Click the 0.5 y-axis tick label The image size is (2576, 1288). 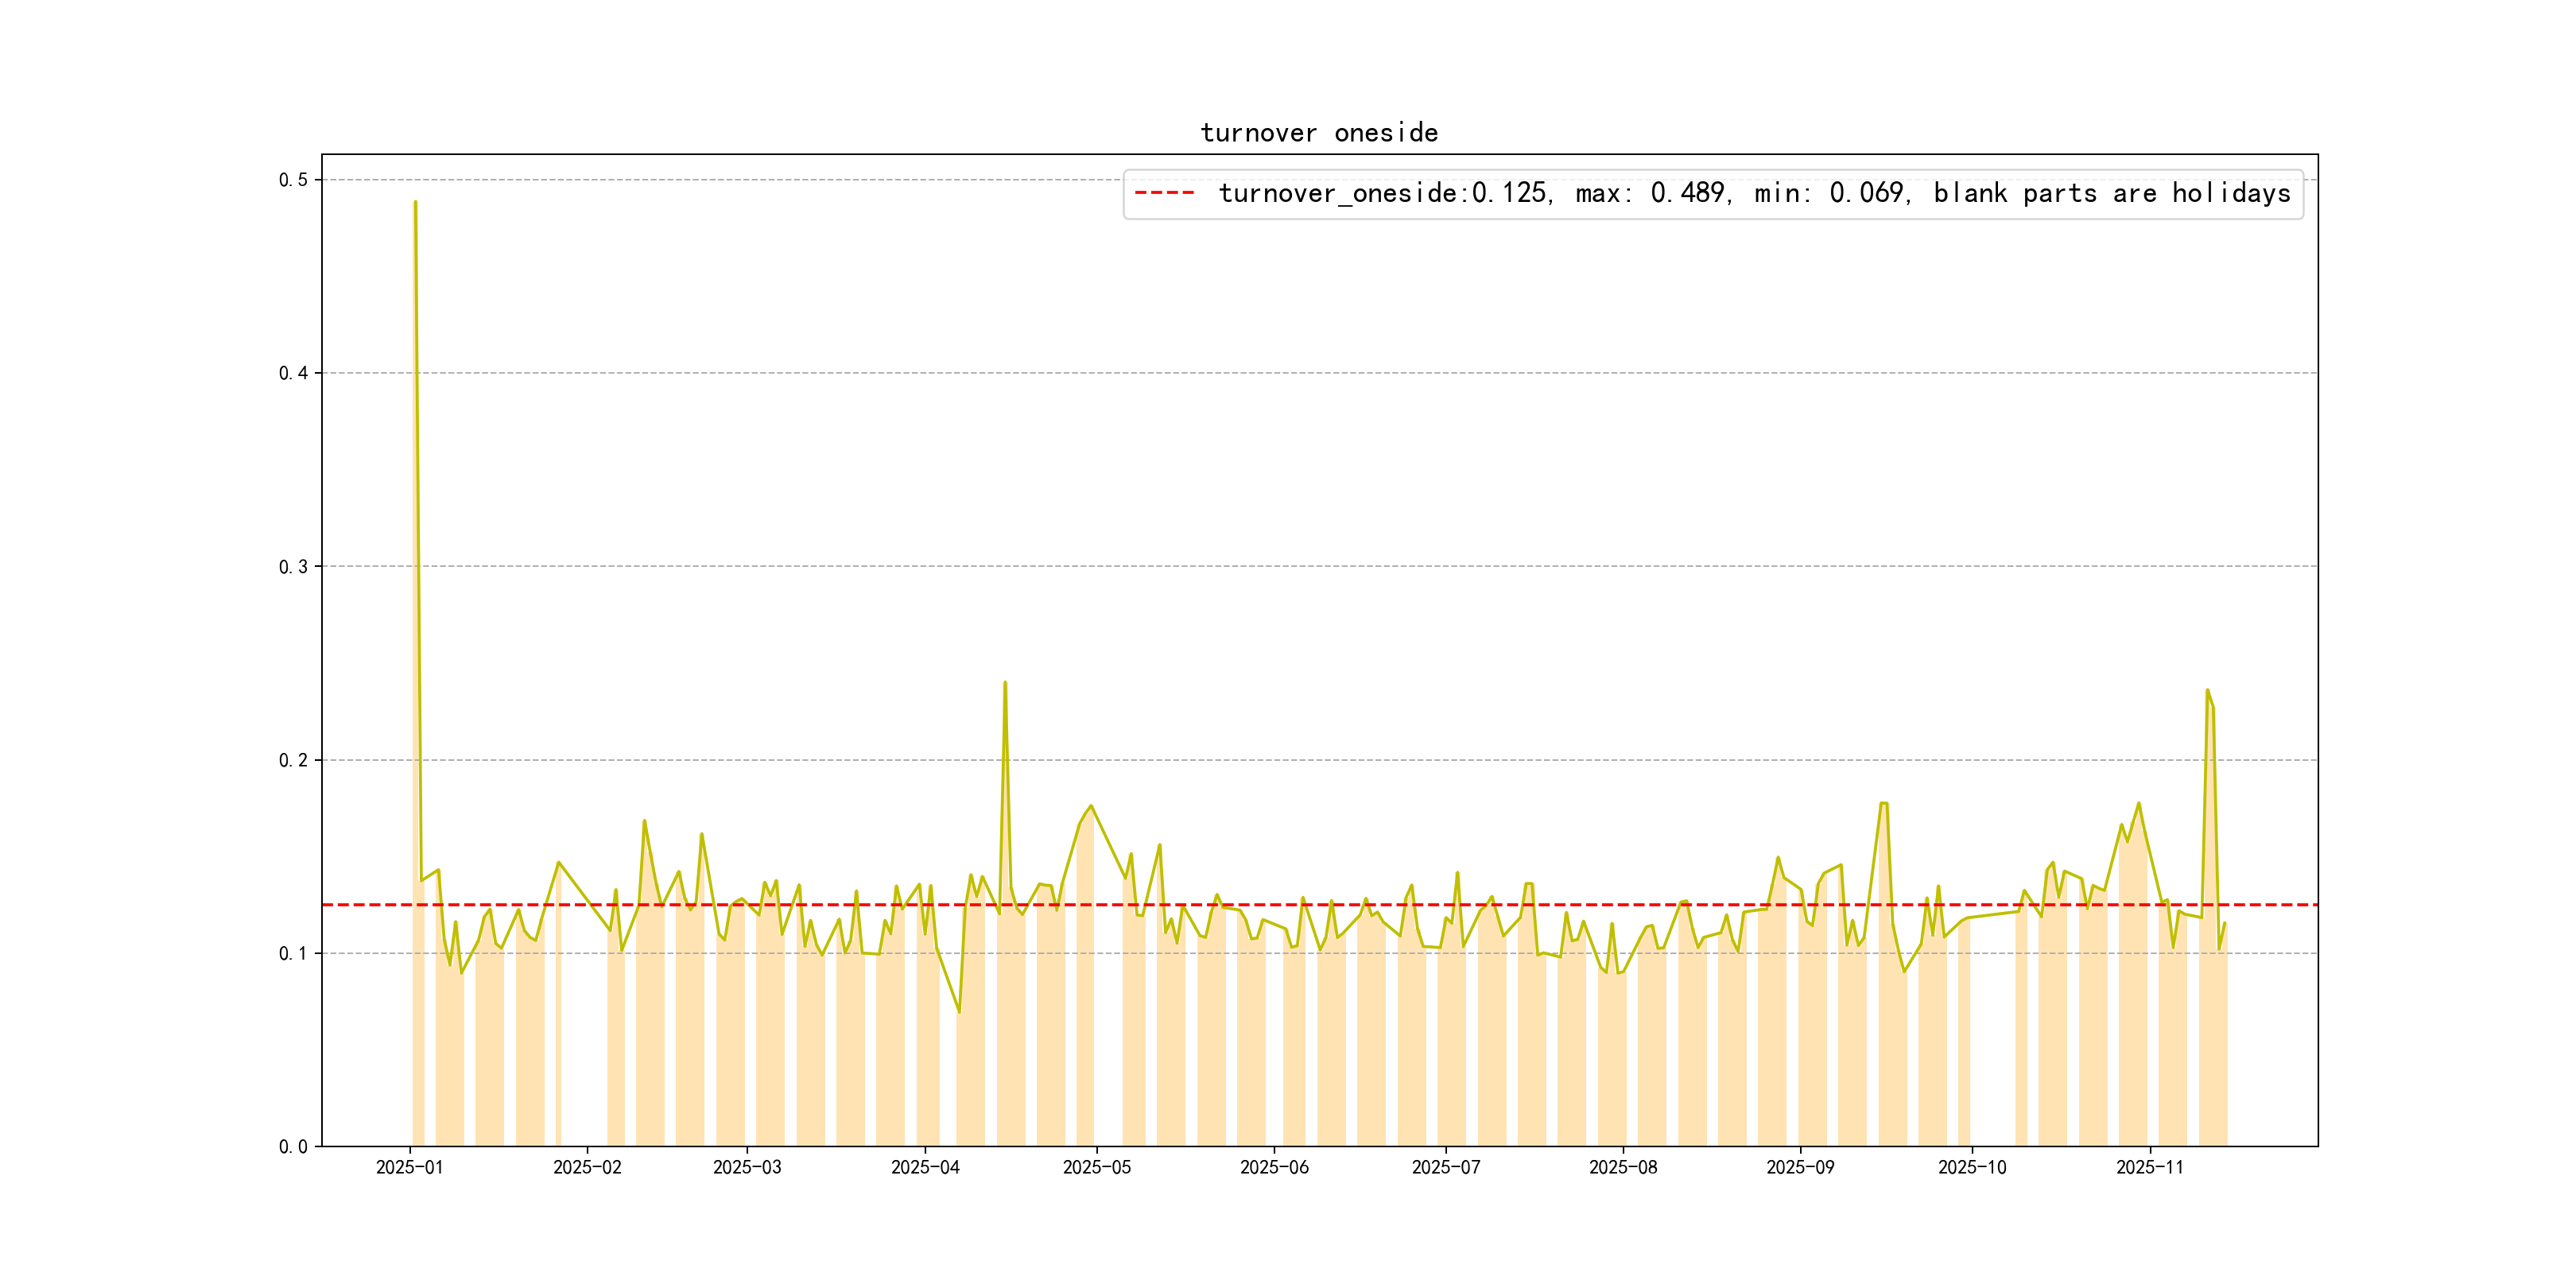coord(293,180)
